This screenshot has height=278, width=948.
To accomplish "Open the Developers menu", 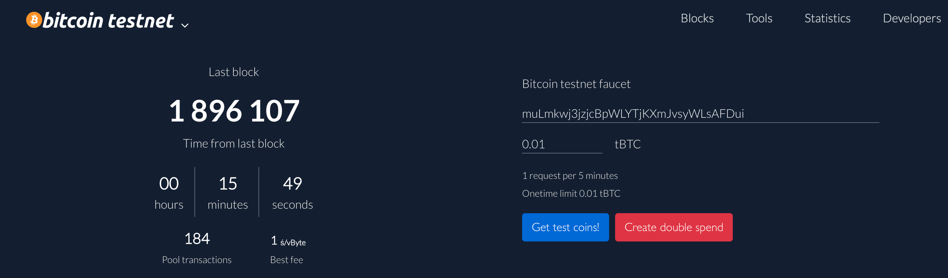I will 912,18.
